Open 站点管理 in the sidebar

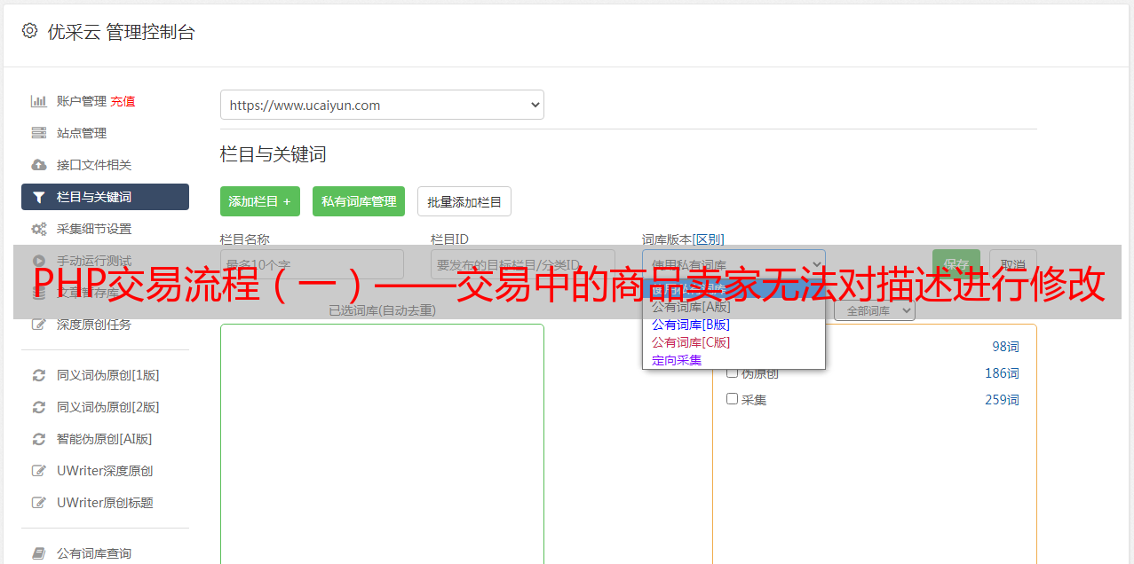click(x=82, y=133)
